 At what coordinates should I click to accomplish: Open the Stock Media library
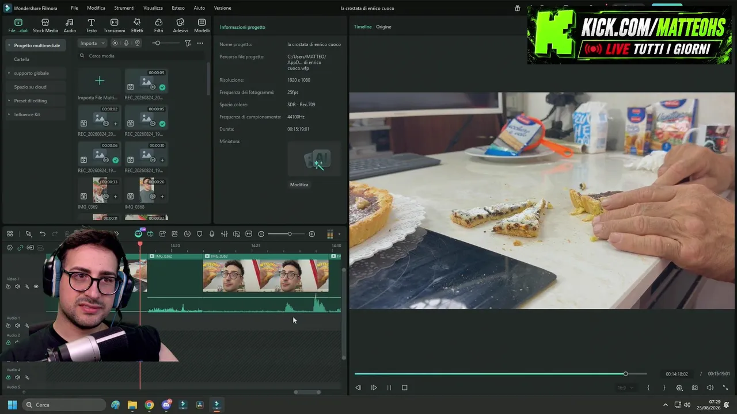tap(45, 25)
